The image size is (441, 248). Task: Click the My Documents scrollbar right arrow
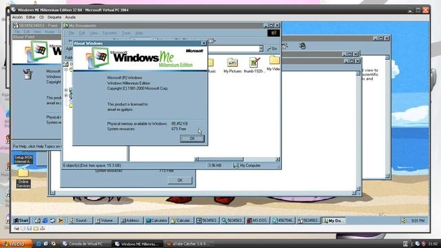pos(278,159)
